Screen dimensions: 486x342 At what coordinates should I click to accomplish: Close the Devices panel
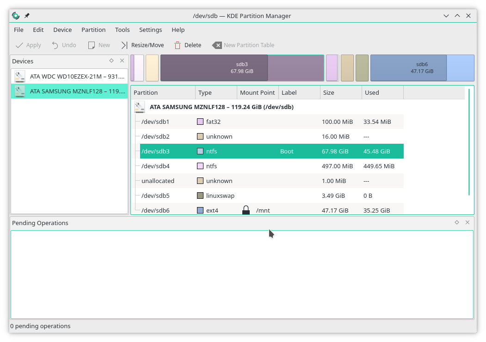click(x=122, y=61)
